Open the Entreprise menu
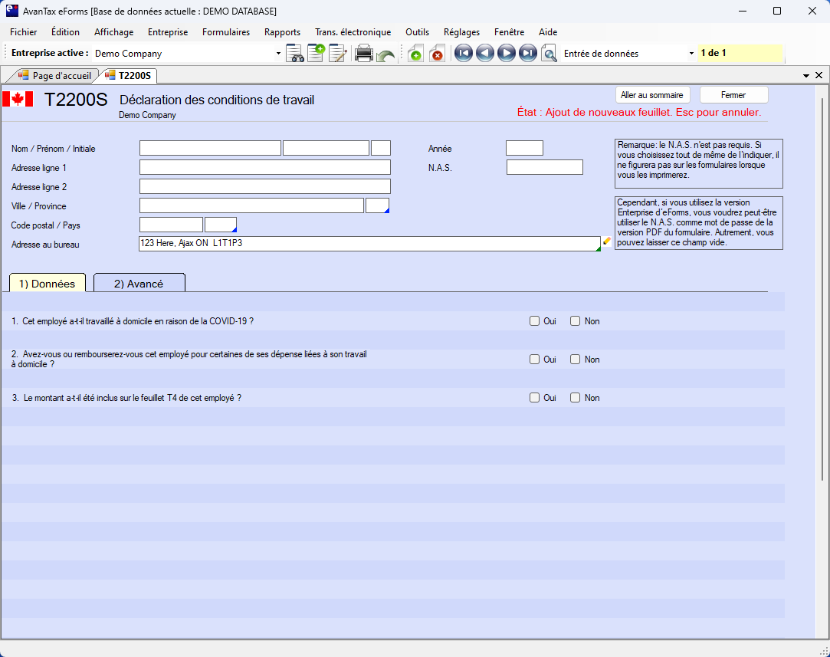This screenshot has height=657, width=830. (x=168, y=32)
